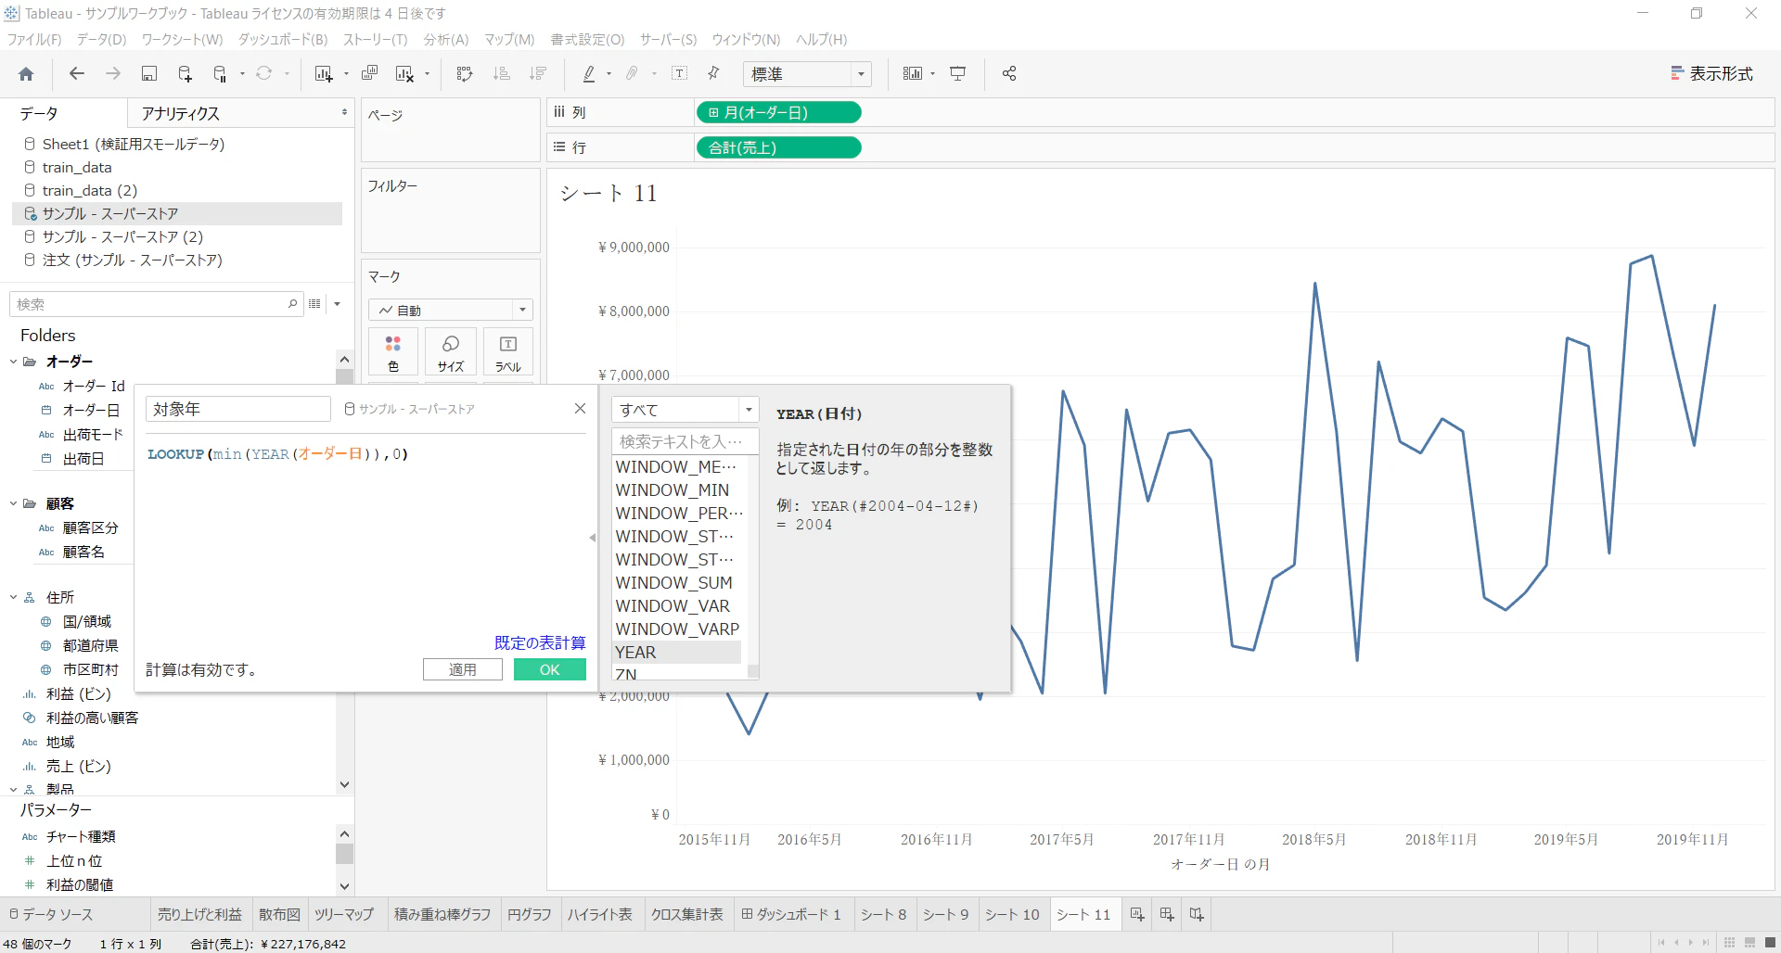Click the highlight pen toolbar icon
Screen dimensions: 1781x953
(589, 74)
